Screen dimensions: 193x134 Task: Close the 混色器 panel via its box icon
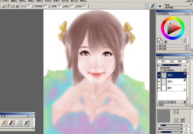pyautogui.click(x=186, y=46)
